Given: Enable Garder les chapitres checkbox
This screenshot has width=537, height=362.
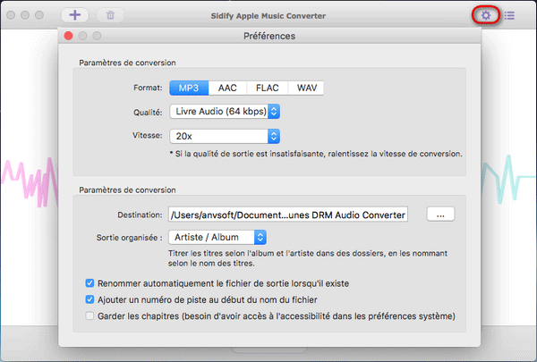Looking at the screenshot, I should [x=89, y=316].
